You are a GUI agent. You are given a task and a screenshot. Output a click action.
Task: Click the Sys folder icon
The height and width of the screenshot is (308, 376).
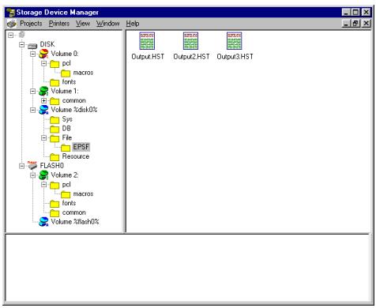55,119
